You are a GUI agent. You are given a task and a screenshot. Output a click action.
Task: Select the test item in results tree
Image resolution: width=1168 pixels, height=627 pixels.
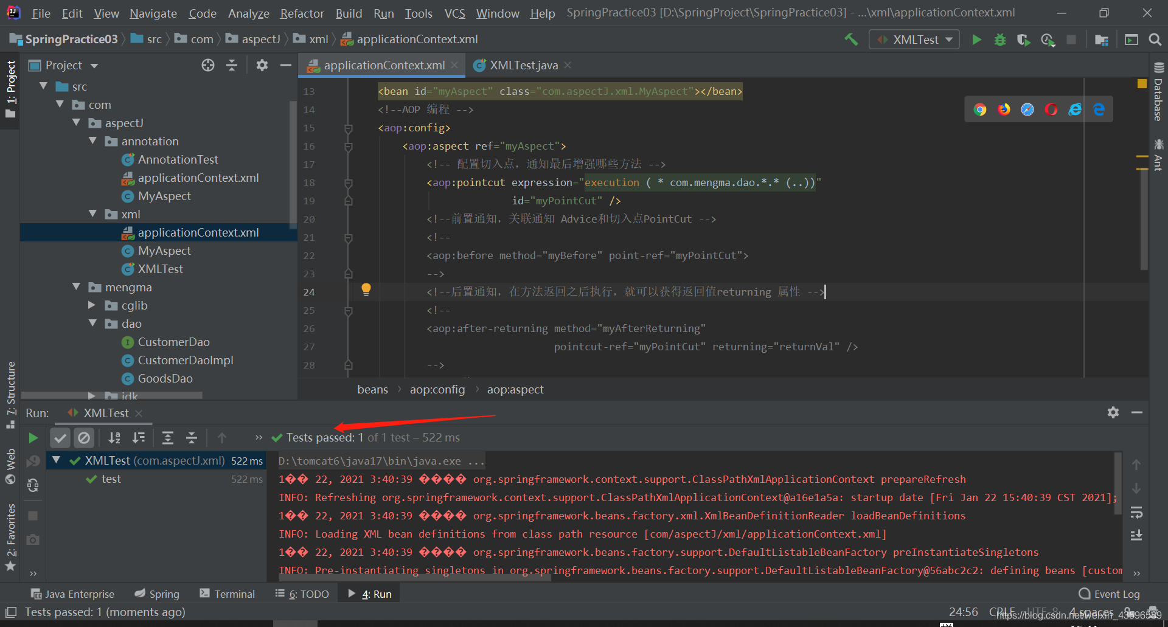(111, 479)
